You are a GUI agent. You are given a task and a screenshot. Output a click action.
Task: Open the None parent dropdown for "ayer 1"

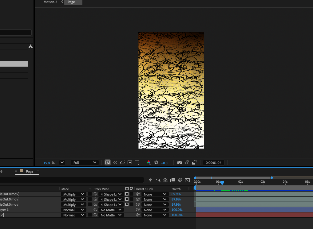154,210
